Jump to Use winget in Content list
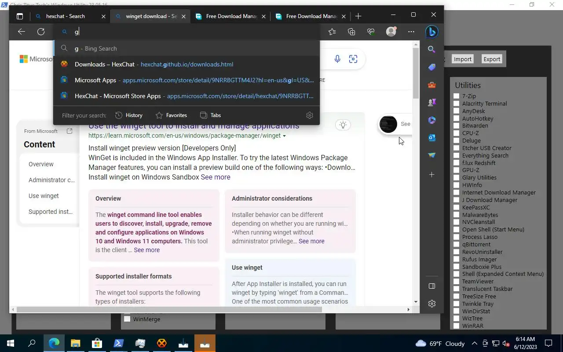The width and height of the screenshot is (563, 352). [44, 196]
